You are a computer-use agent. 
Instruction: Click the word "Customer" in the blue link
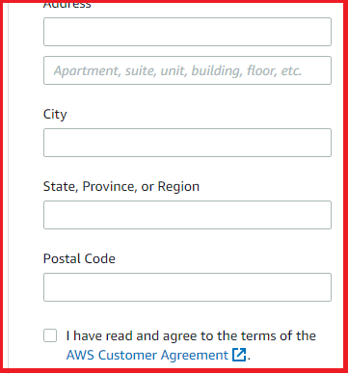[128, 355]
